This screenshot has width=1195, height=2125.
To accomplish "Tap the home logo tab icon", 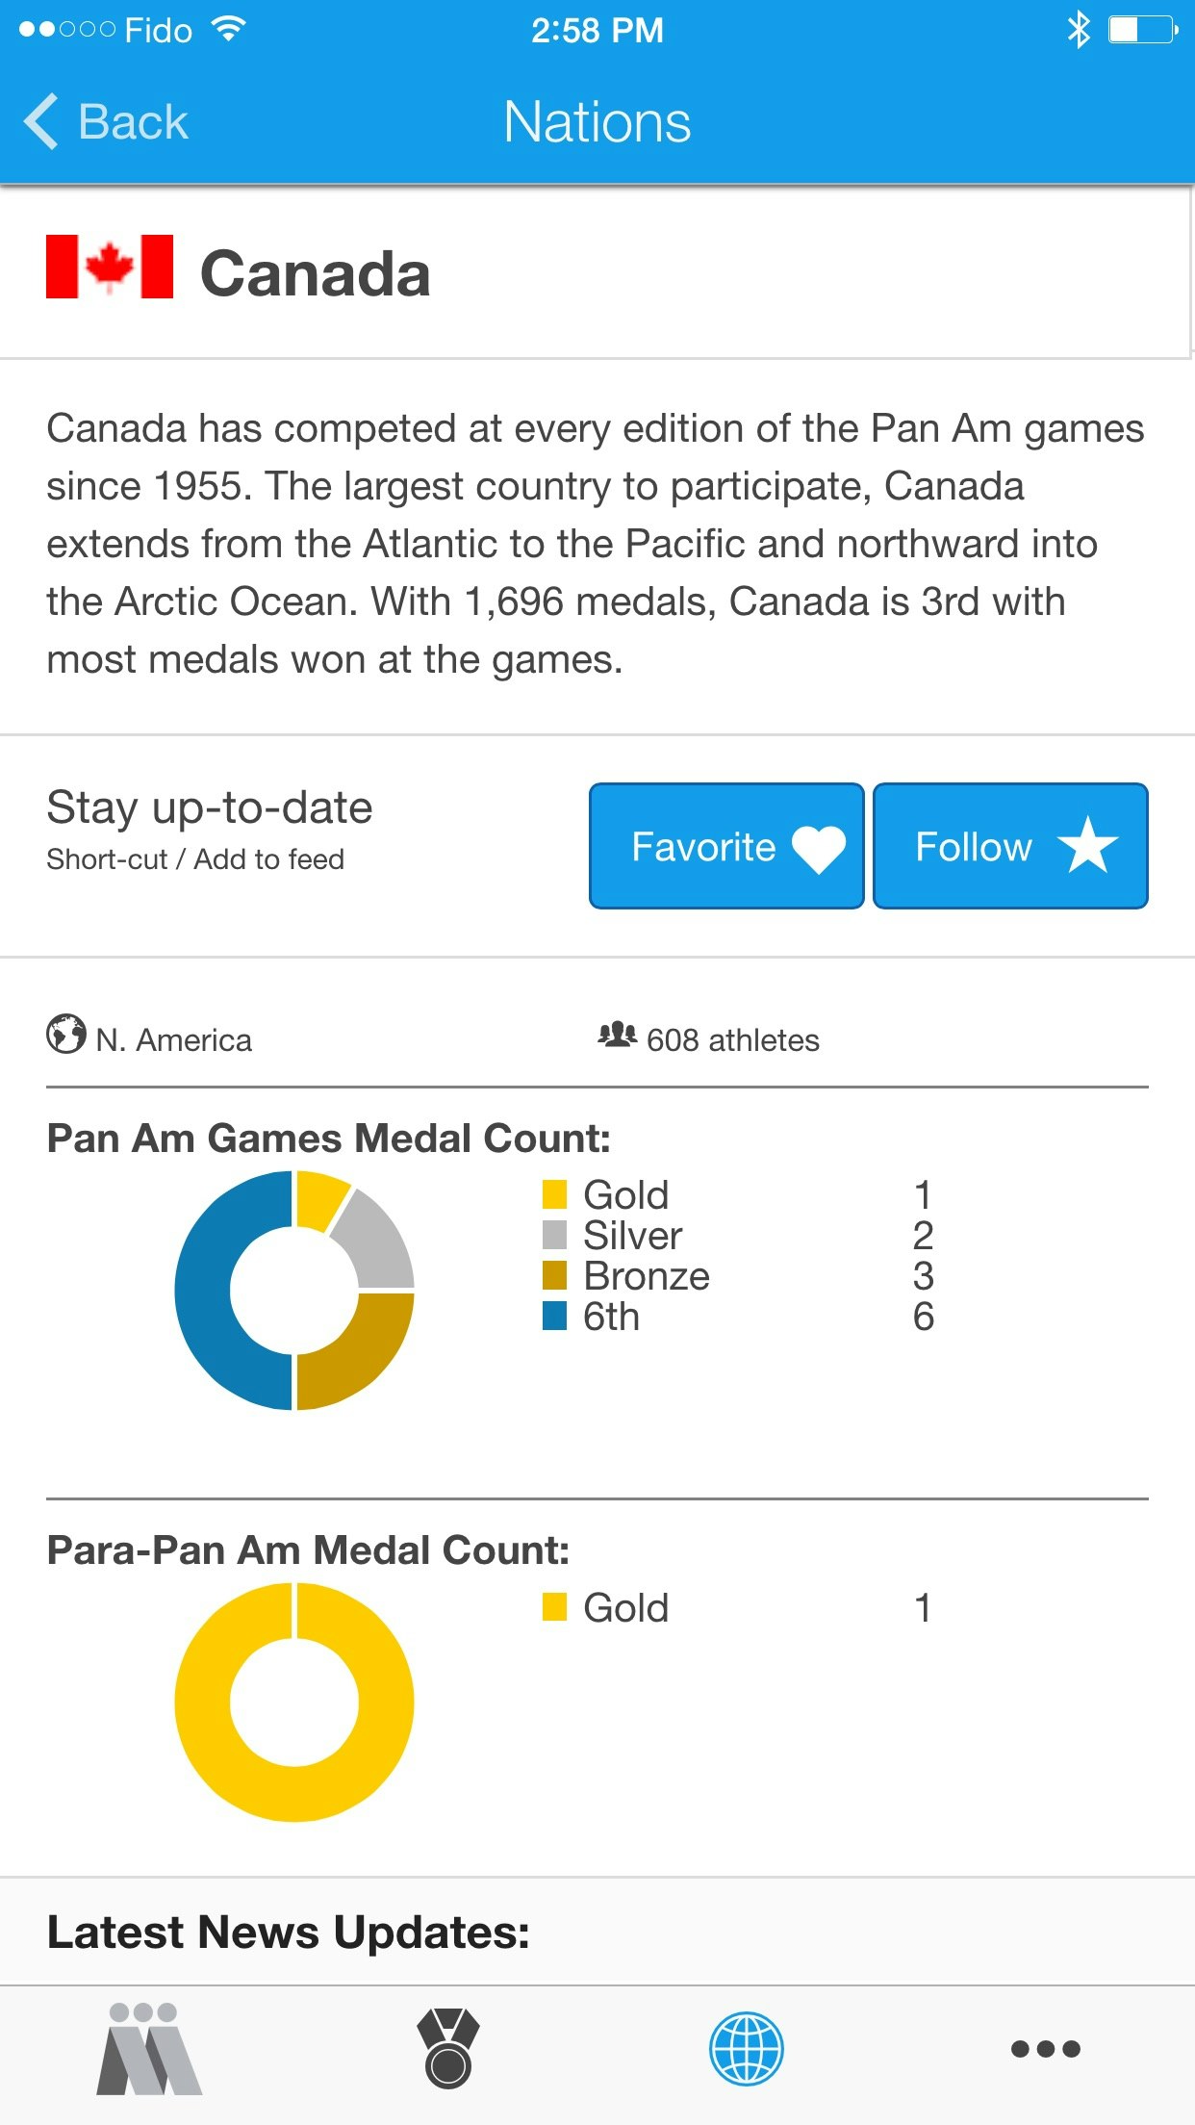I will (x=149, y=2048).
